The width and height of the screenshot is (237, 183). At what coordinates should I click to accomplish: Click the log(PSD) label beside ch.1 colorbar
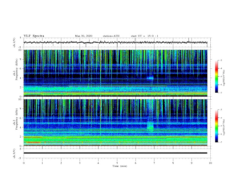(x=224, y=78)
